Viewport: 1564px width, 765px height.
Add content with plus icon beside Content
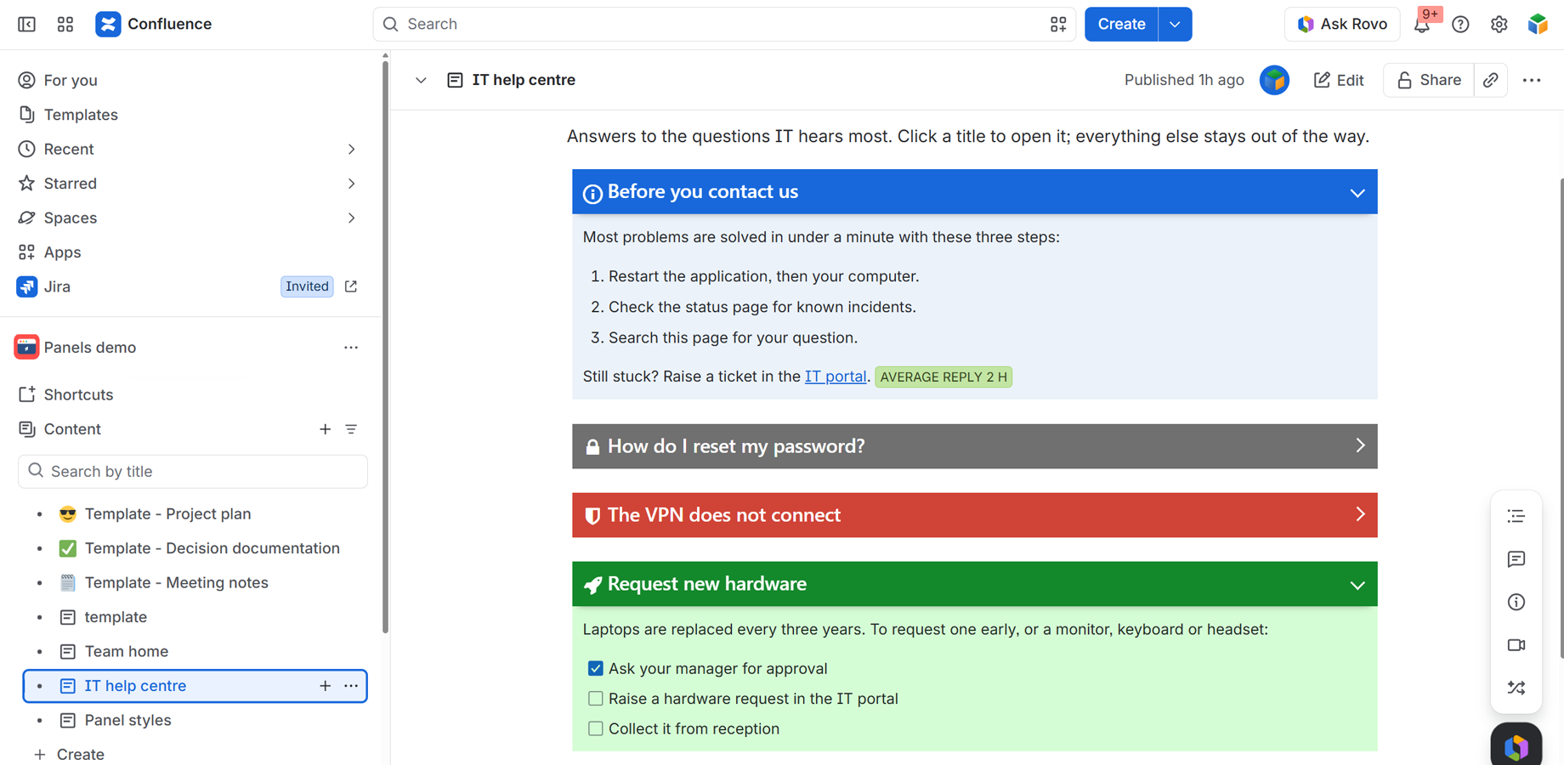point(325,429)
